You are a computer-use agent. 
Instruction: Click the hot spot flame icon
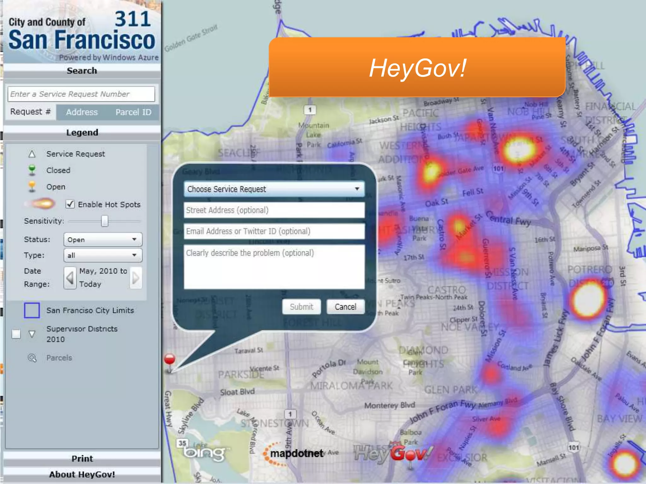click(42, 204)
